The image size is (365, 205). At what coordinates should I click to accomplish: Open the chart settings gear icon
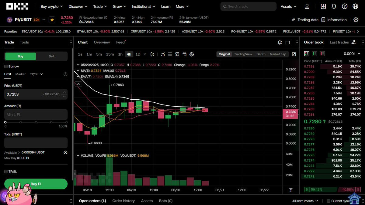pyautogui.click(x=192, y=54)
